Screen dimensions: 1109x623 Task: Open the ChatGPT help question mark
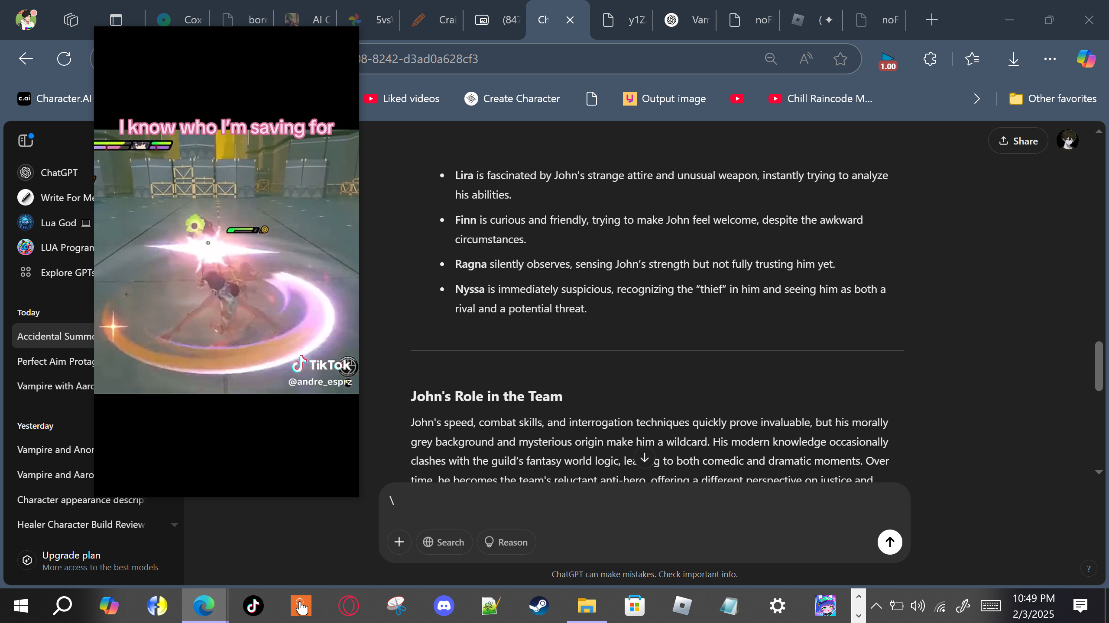(1089, 569)
